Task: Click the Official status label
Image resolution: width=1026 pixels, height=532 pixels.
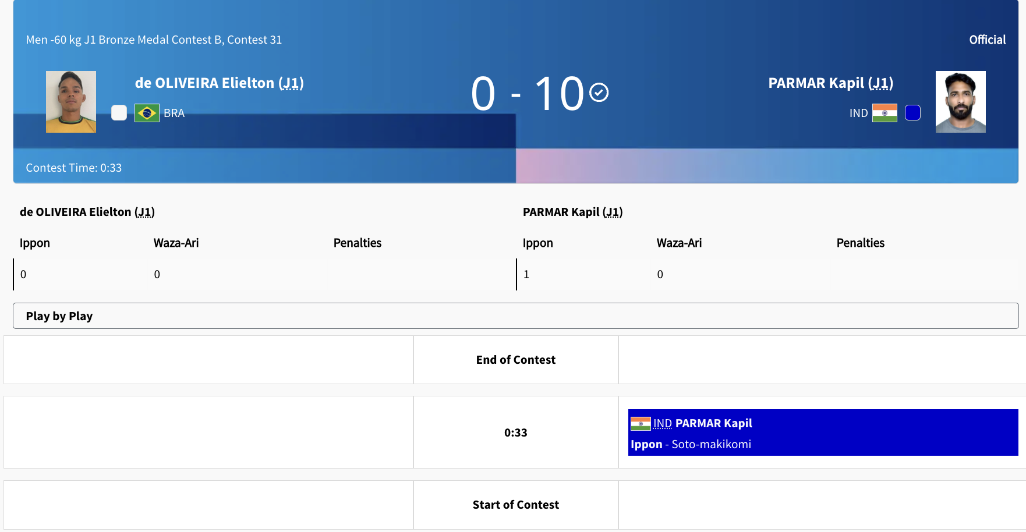Action: [987, 40]
